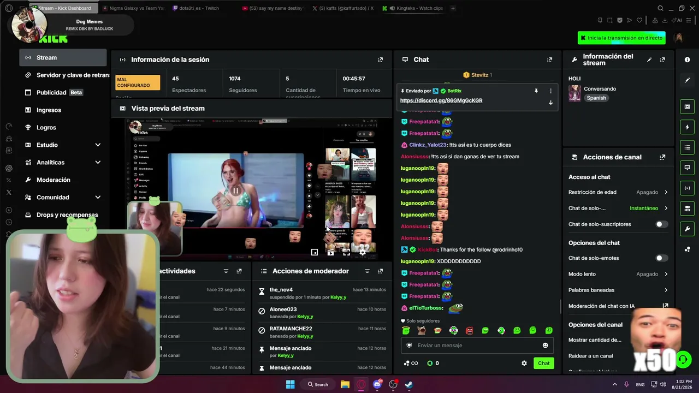Click Inicia la transmisión en directo button
Image resolution: width=699 pixels, height=393 pixels.
621,38
